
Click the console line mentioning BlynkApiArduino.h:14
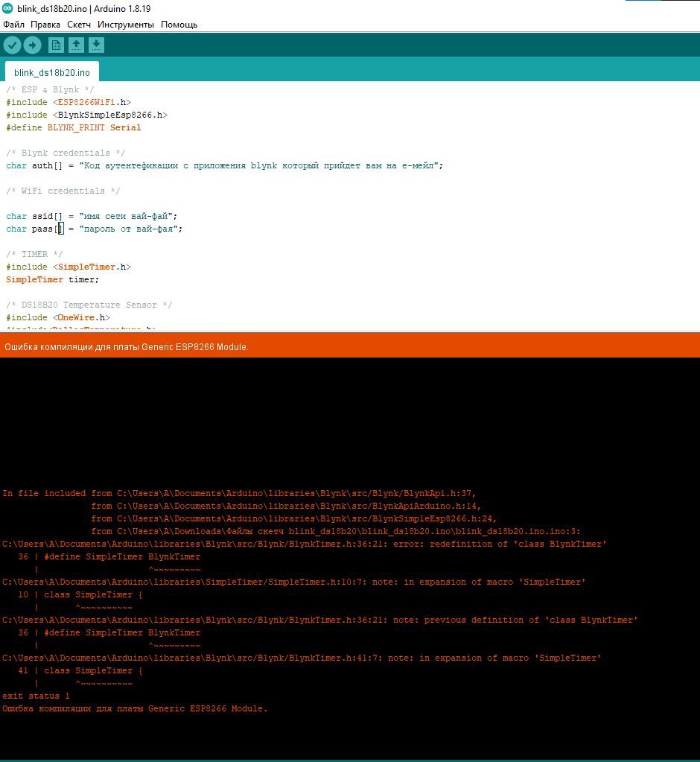286,506
